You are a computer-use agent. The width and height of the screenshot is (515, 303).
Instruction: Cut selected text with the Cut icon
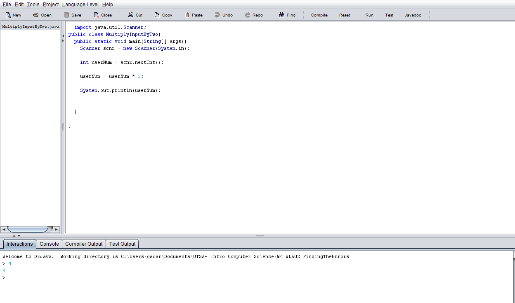[135, 15]
